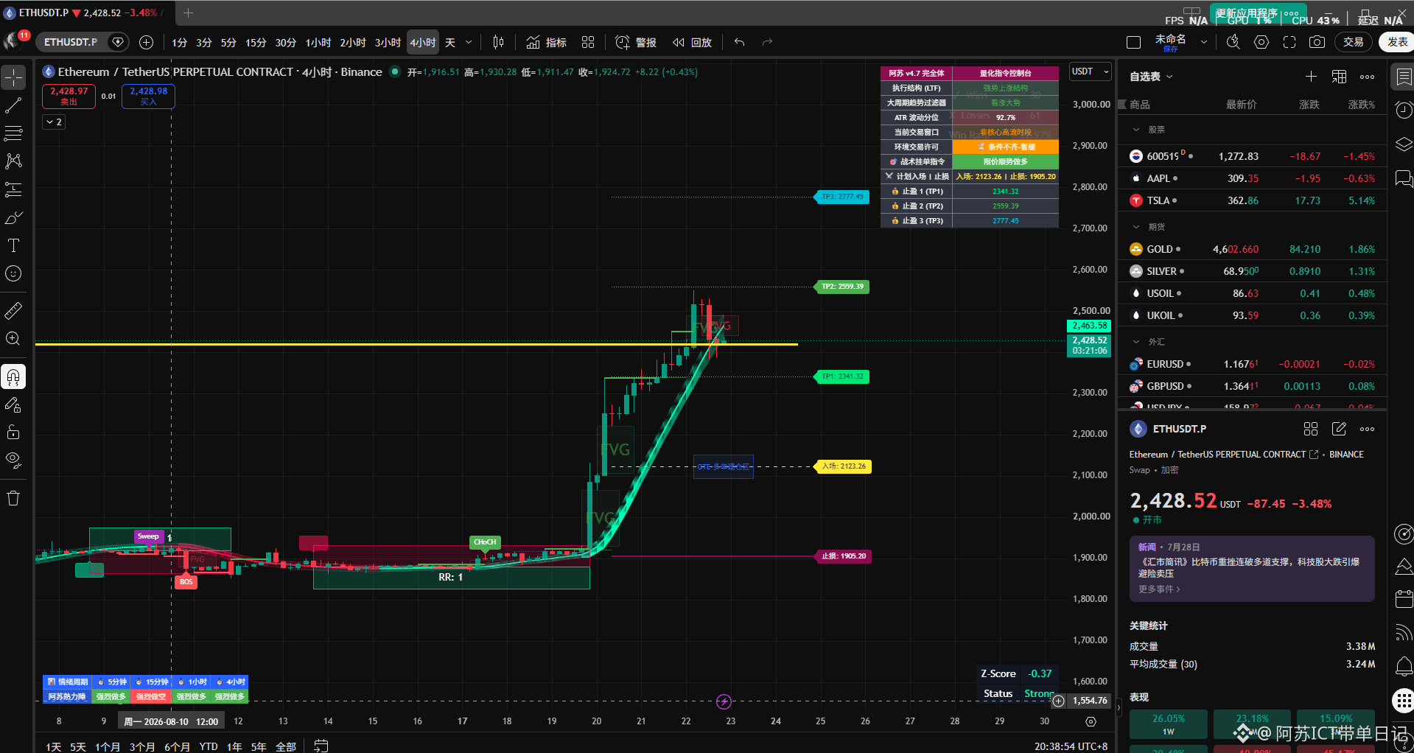Toggle magnet mode for drawings

(13, 376)
